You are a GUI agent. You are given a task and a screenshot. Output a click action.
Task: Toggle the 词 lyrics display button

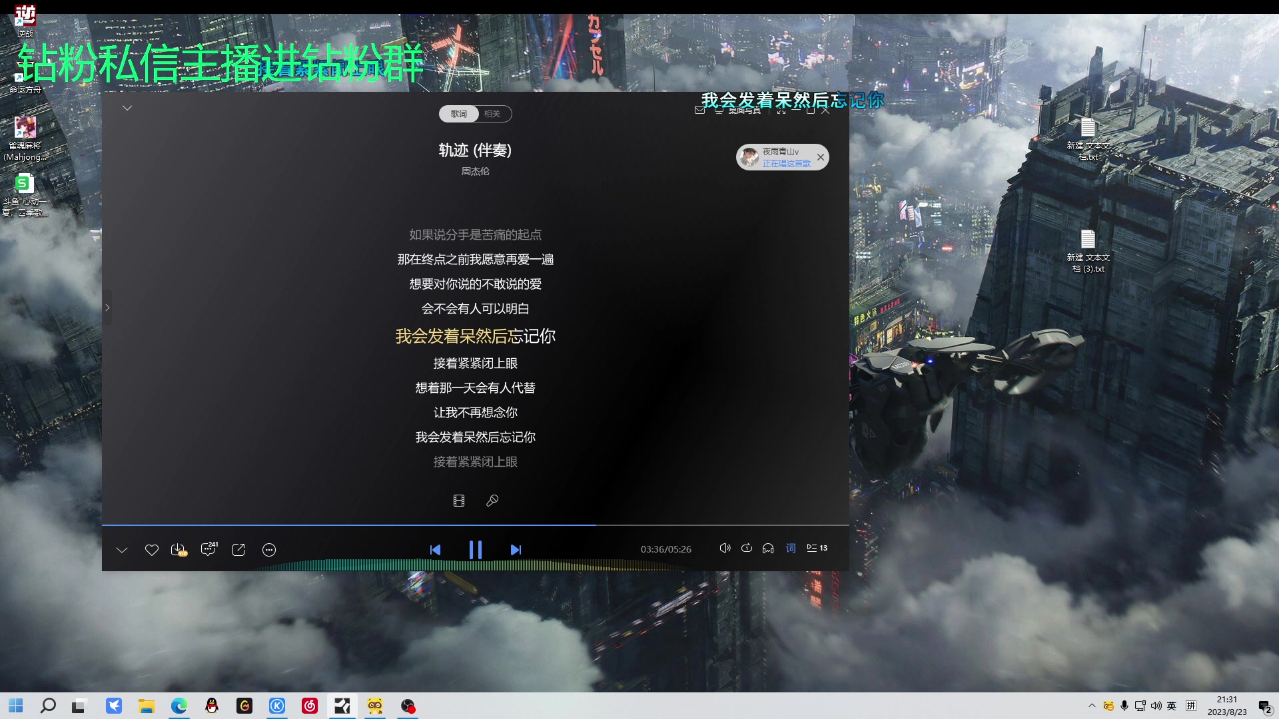(x=790, y=549)
